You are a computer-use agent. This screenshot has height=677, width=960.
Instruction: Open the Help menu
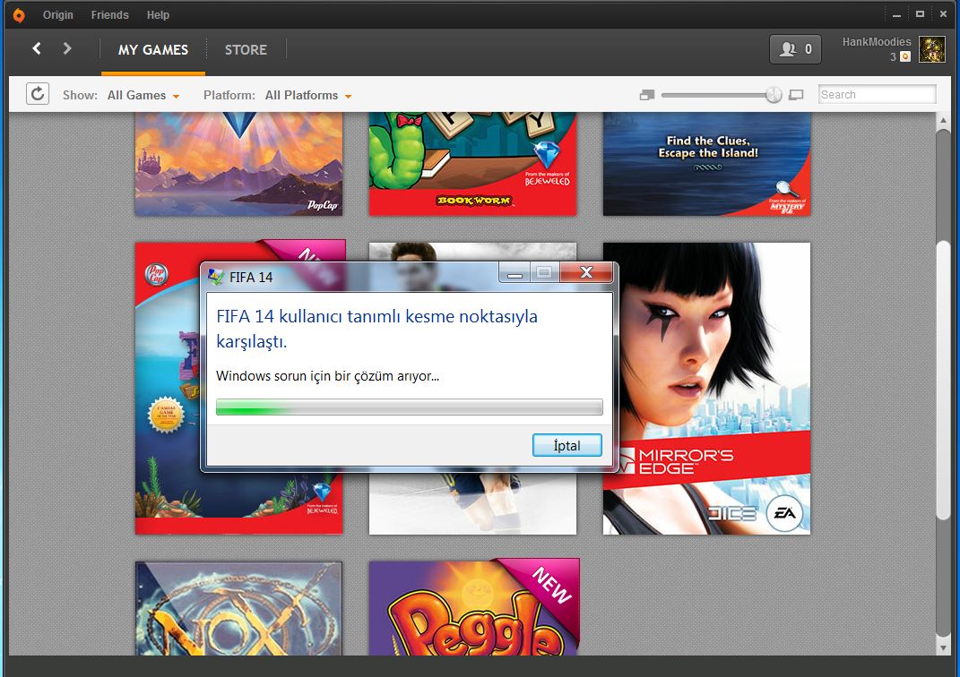158,14
